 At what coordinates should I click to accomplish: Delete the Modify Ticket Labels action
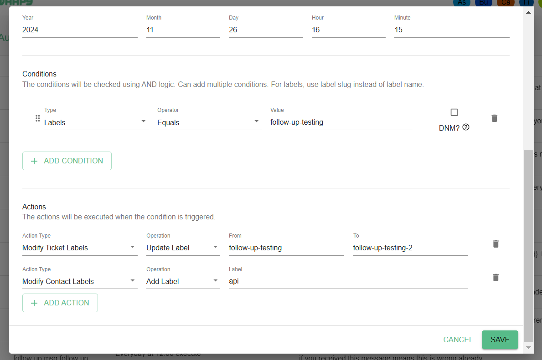(x=496, y=244)
